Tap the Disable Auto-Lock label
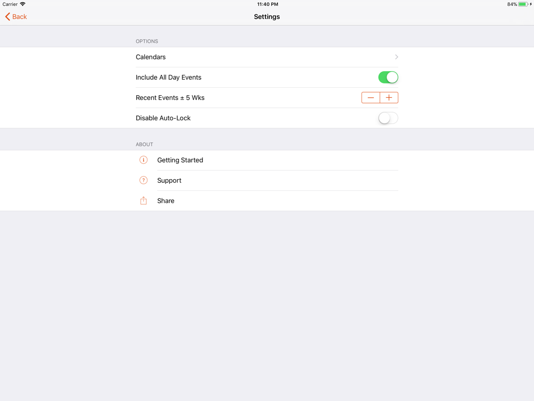534x401 pixels. click(163, 118)
